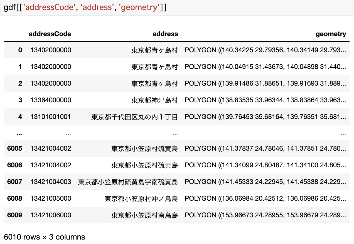This screenshot has height=244, width=354.
Task: Select row index 6006
Action: (x=15, y=165)
